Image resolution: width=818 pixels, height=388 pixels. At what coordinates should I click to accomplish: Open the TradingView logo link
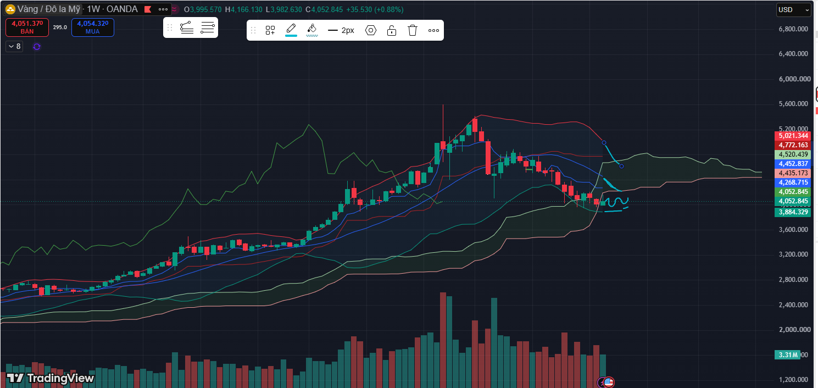50,378
